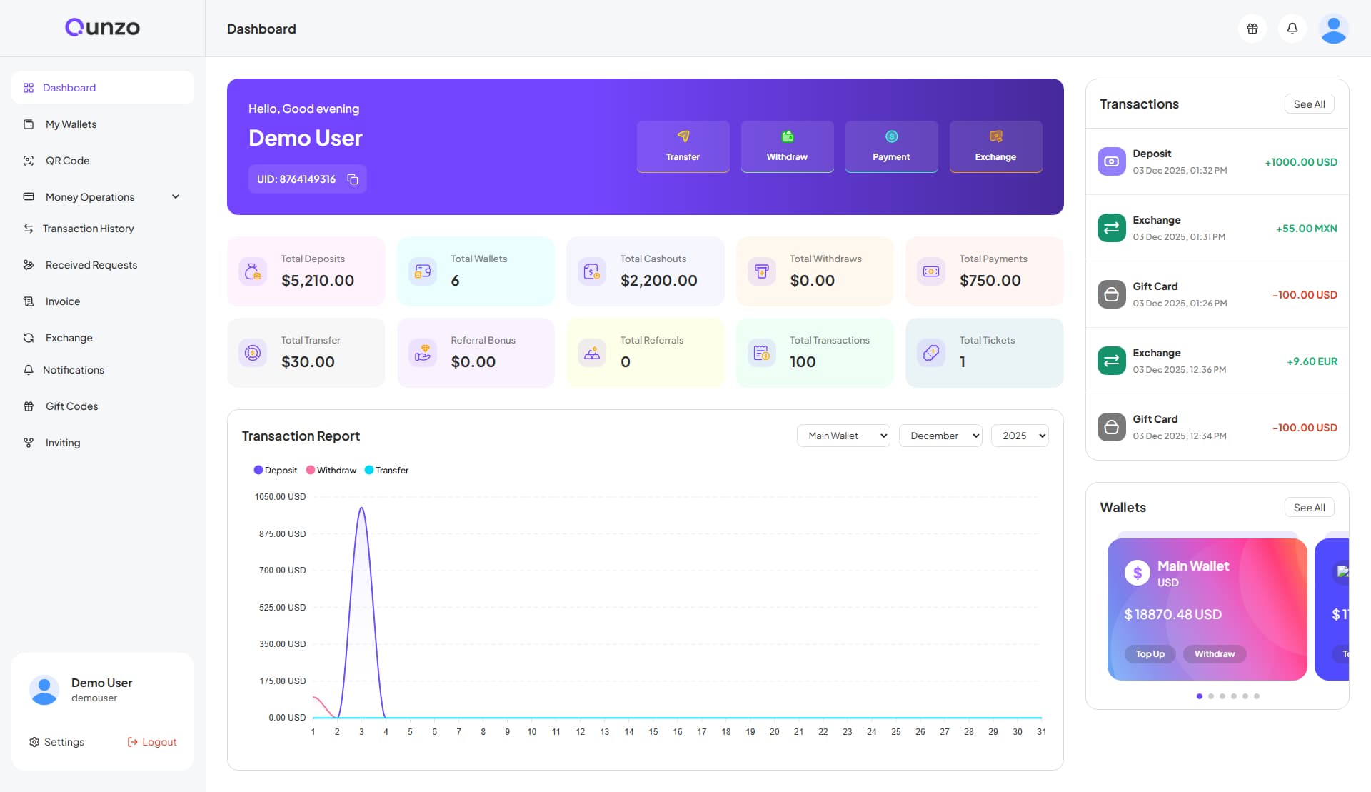Copy the UID with the copy icon

353,179
